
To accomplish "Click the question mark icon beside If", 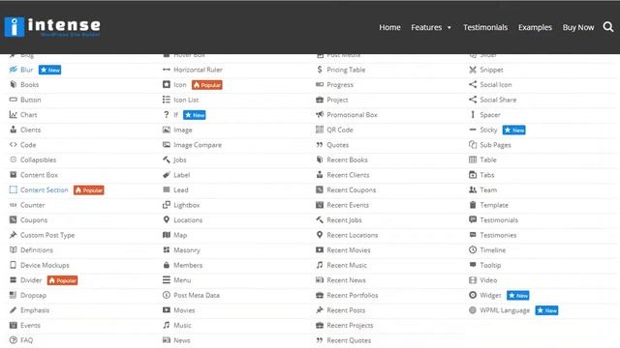I will click(166, 115).
